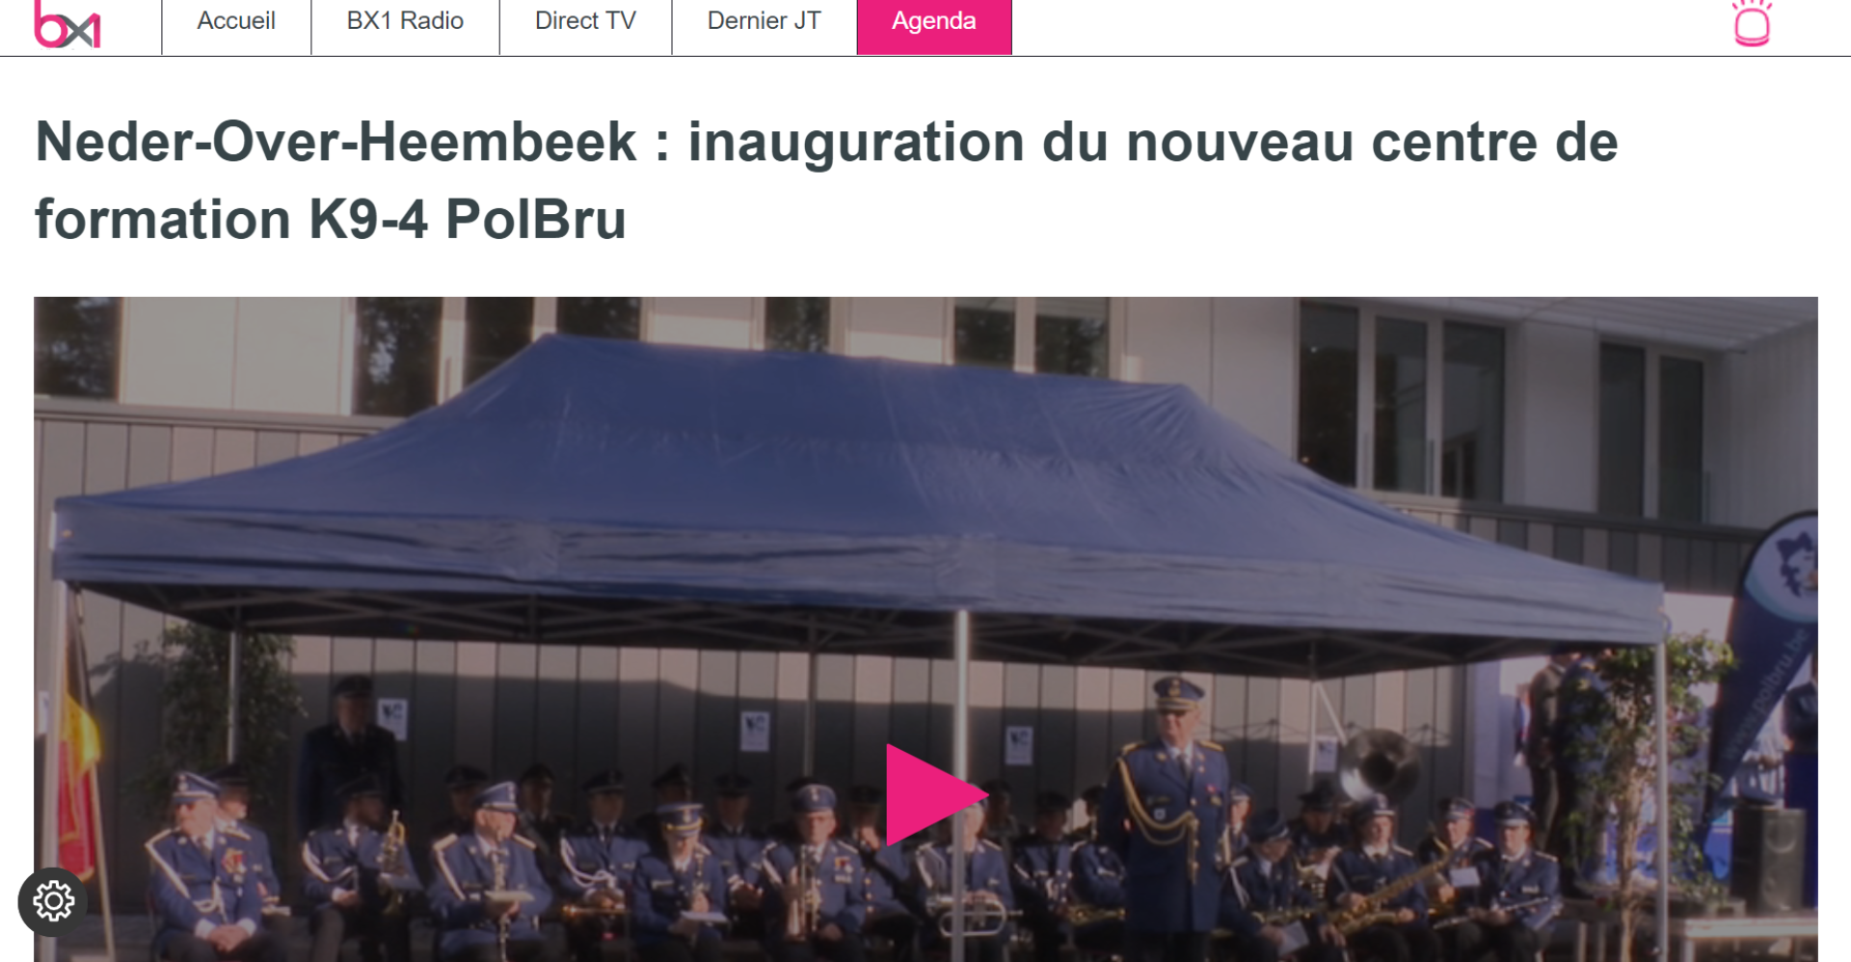The height and width of the screenshot is (962, 1851).
Task: Open the BX1 Radio menu item
Action: pos(405,21)
